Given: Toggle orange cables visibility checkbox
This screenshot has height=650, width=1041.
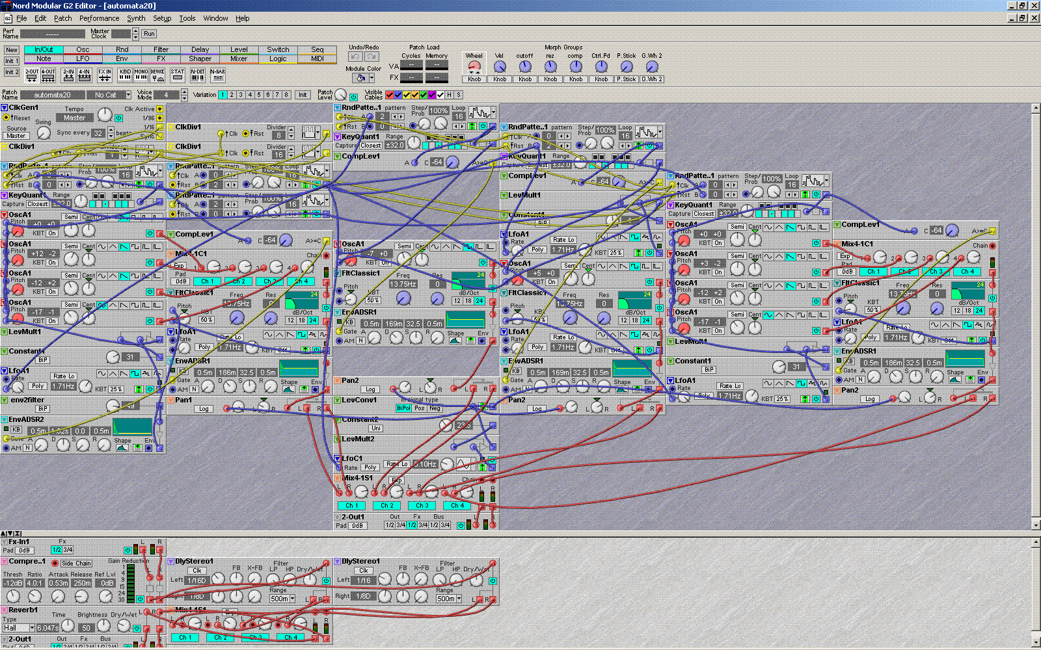Looking at the screenshot, I should tap(415, 95).
